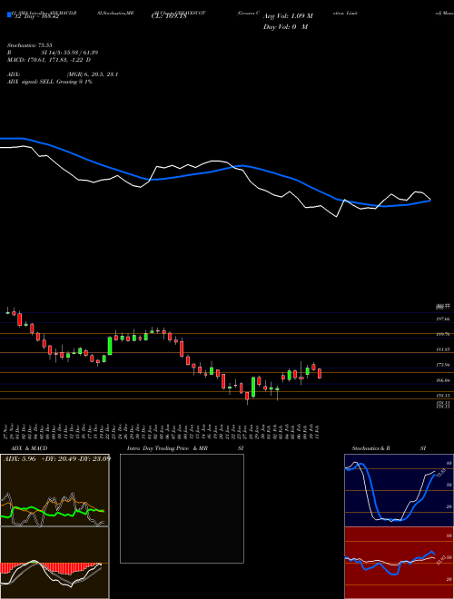This screenshot has width=454, height=599.
Task: Click the 197.66 price axis label
Action: (443, 319)
